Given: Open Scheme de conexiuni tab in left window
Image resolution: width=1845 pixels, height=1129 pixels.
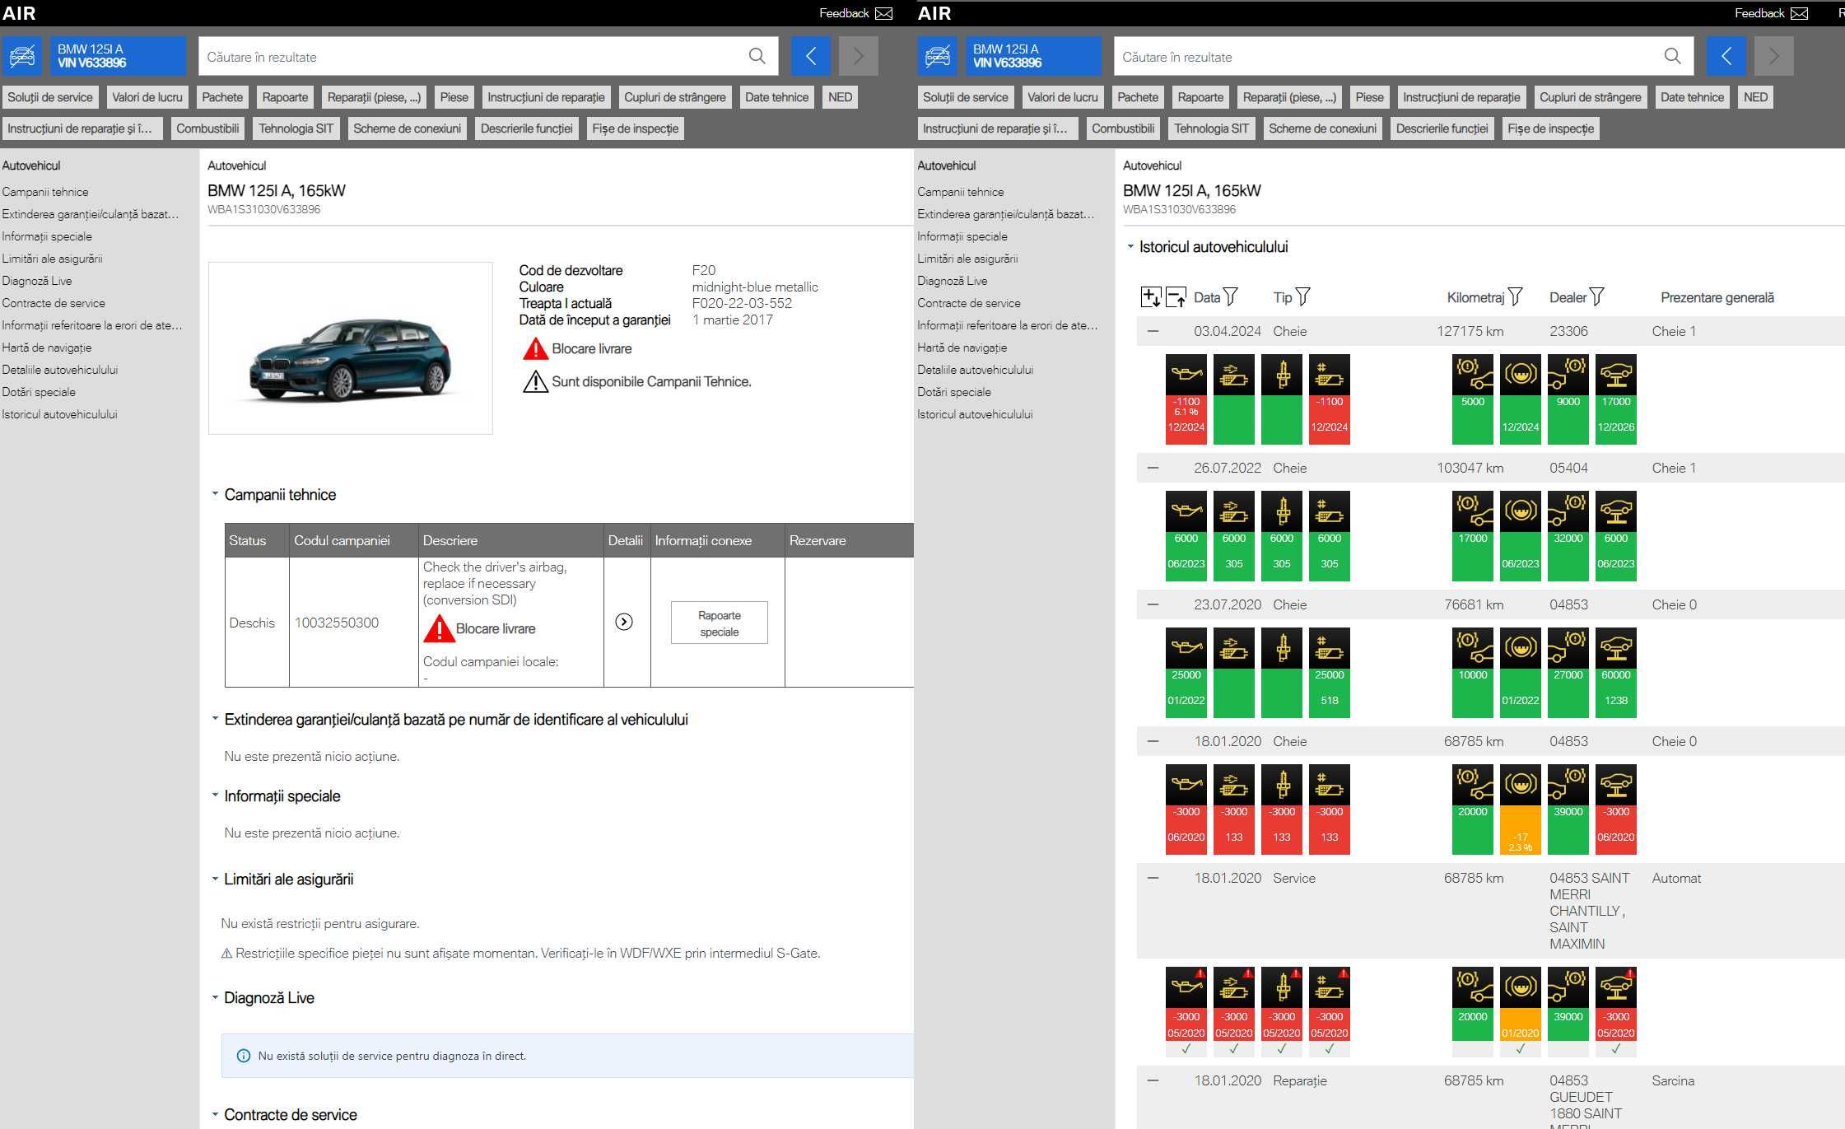Looking at the screenshot, I should click(x=407, y=128).
